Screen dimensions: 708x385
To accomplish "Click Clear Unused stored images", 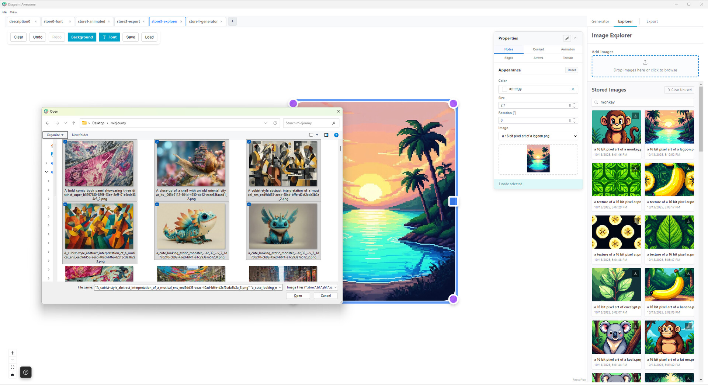I will pos(679,90).
